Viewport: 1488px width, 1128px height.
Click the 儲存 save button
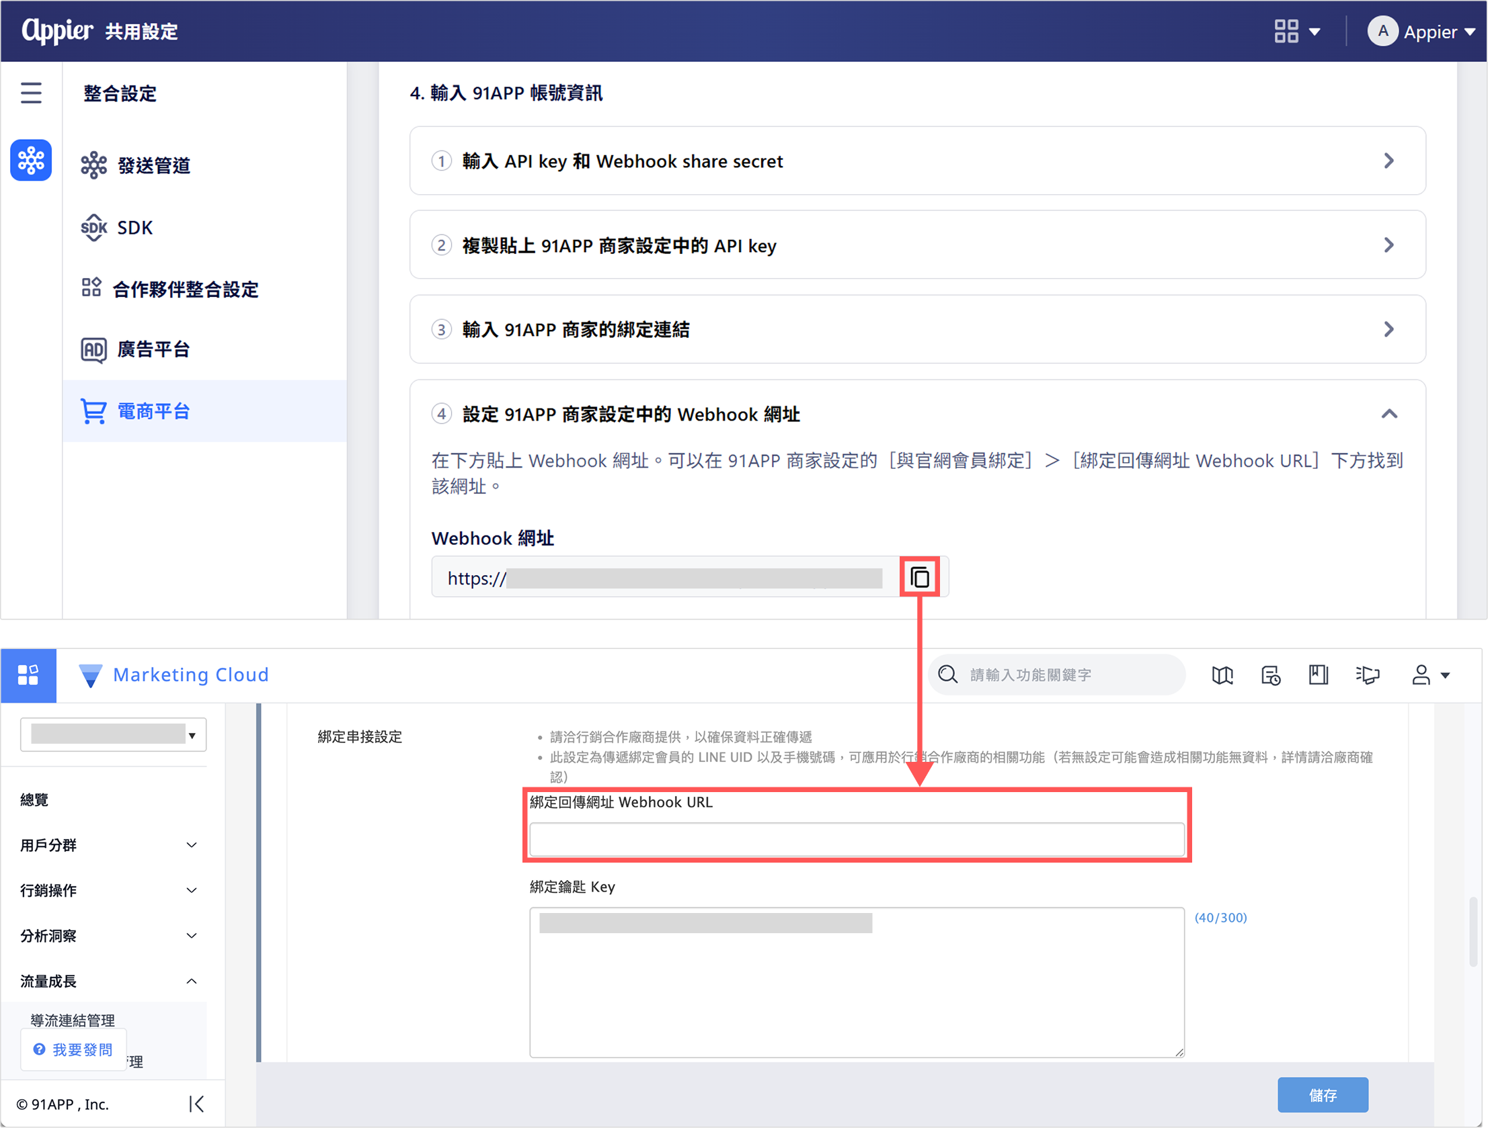coord(1323,1095)
